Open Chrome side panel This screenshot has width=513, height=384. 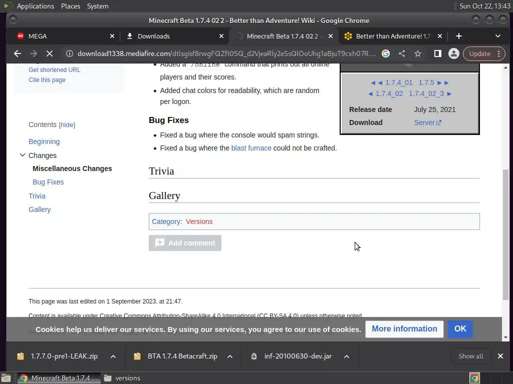coord(438,53)
